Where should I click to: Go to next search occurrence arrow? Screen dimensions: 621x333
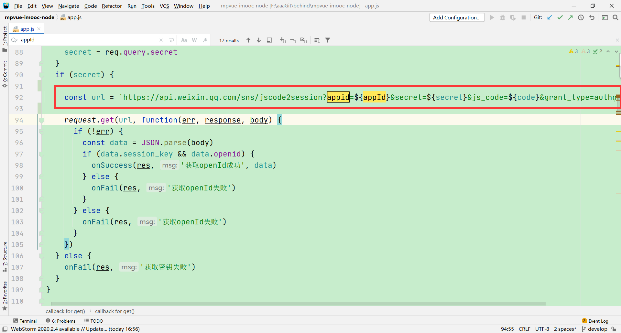coord(259,40)
